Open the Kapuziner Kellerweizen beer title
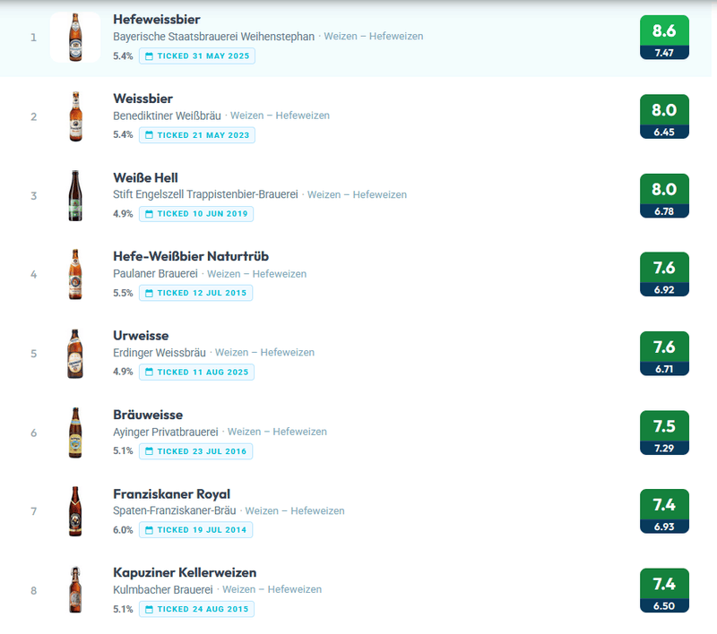 tap(185, 573)
